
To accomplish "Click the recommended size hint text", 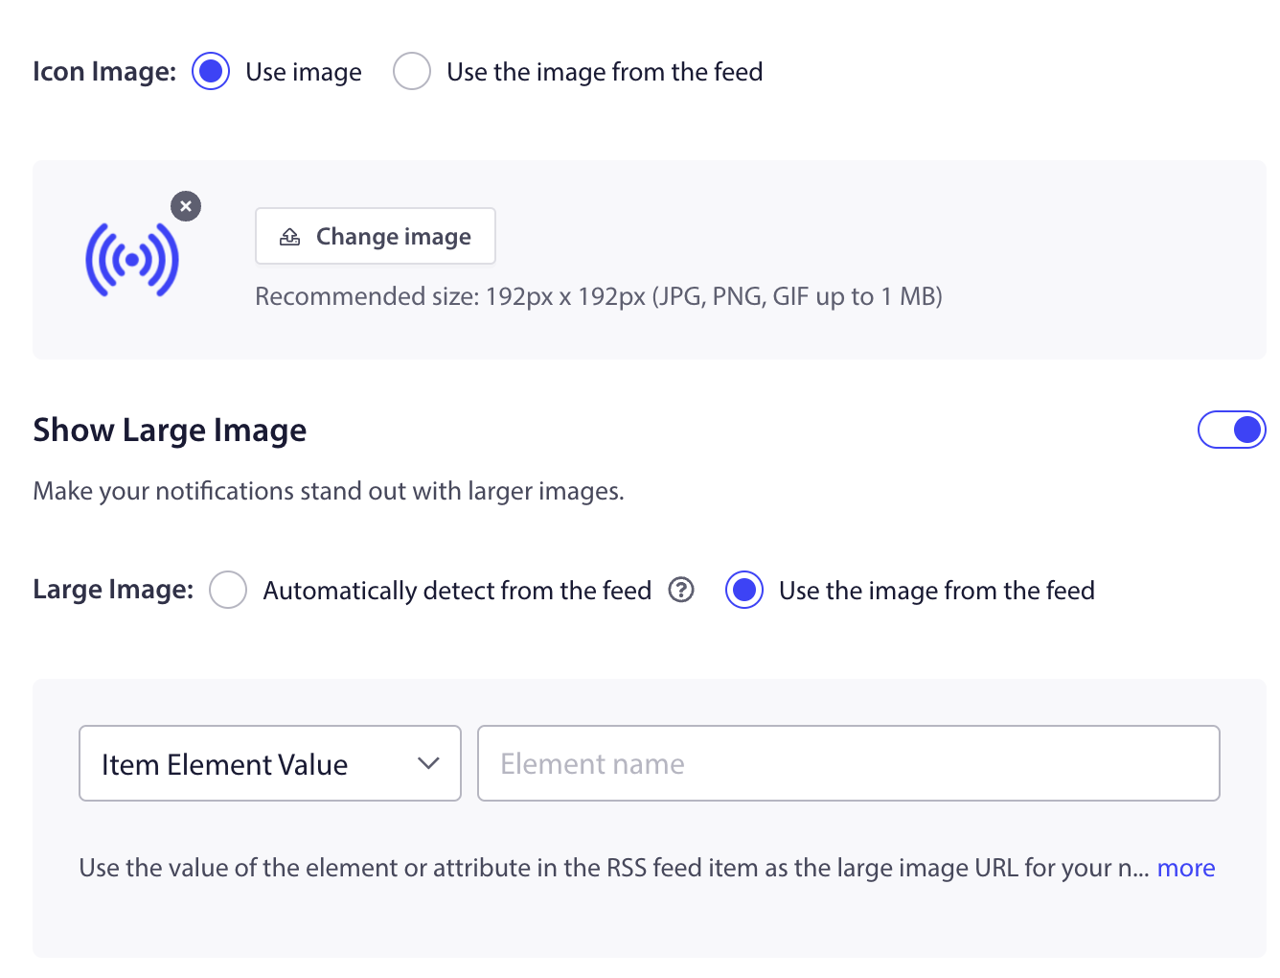I will 598,296.
